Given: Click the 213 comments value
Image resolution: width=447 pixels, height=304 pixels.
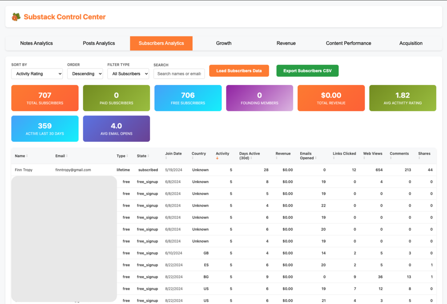Looking at the screenshot, I should 408,170.
